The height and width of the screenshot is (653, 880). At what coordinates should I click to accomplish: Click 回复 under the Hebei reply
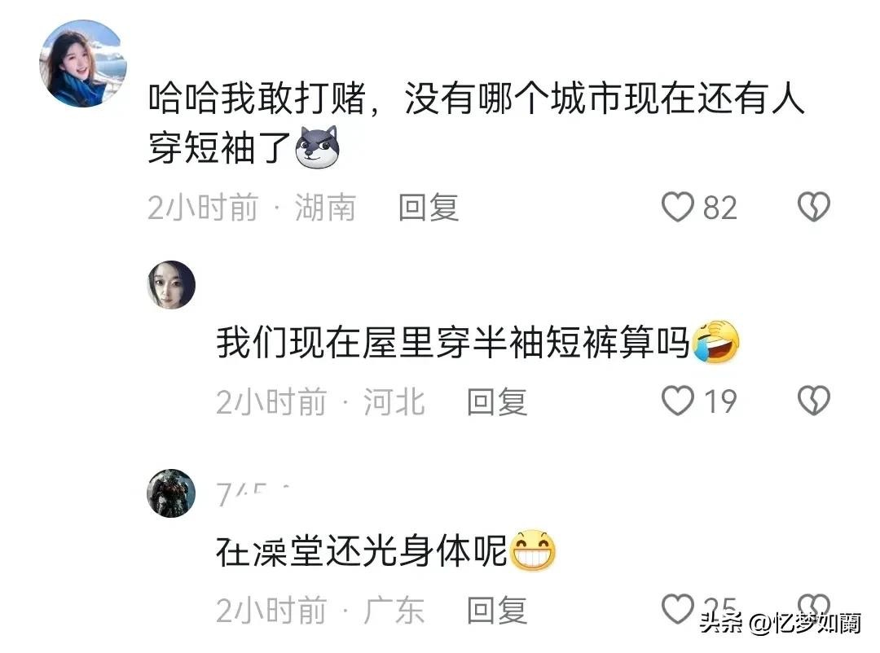point(497,401)
